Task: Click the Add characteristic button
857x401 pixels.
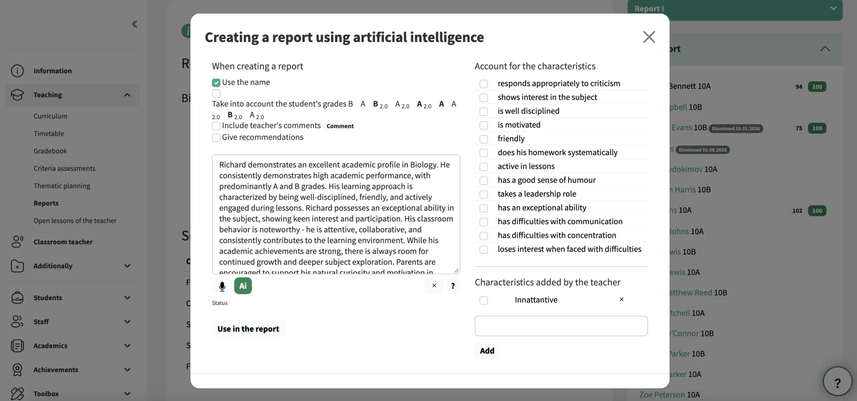Action: point(487,350)
